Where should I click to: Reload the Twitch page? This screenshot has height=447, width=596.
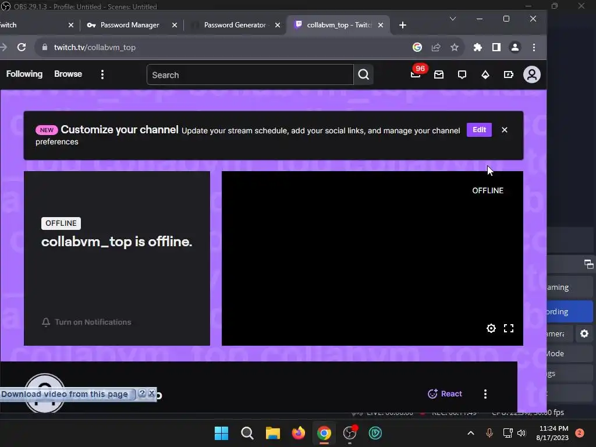pos(22,47)
